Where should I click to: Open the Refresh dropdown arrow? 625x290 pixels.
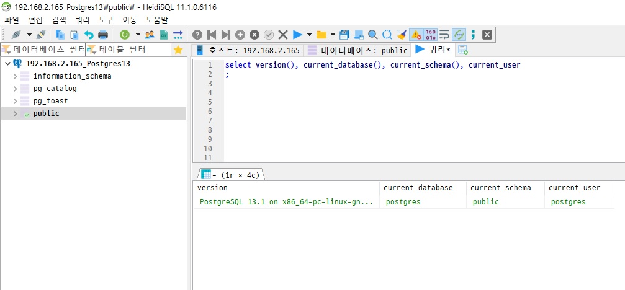click(x=138, y=35)
